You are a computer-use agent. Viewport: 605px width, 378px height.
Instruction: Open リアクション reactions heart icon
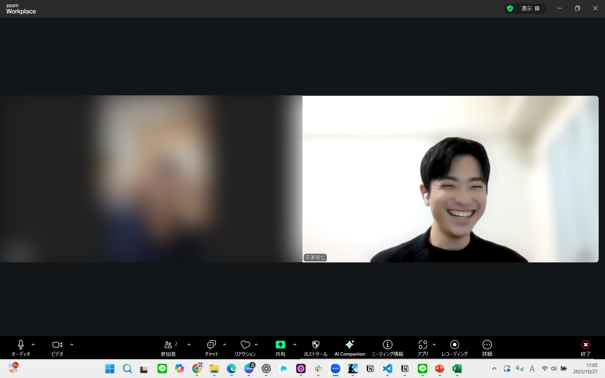click(245, 345)
